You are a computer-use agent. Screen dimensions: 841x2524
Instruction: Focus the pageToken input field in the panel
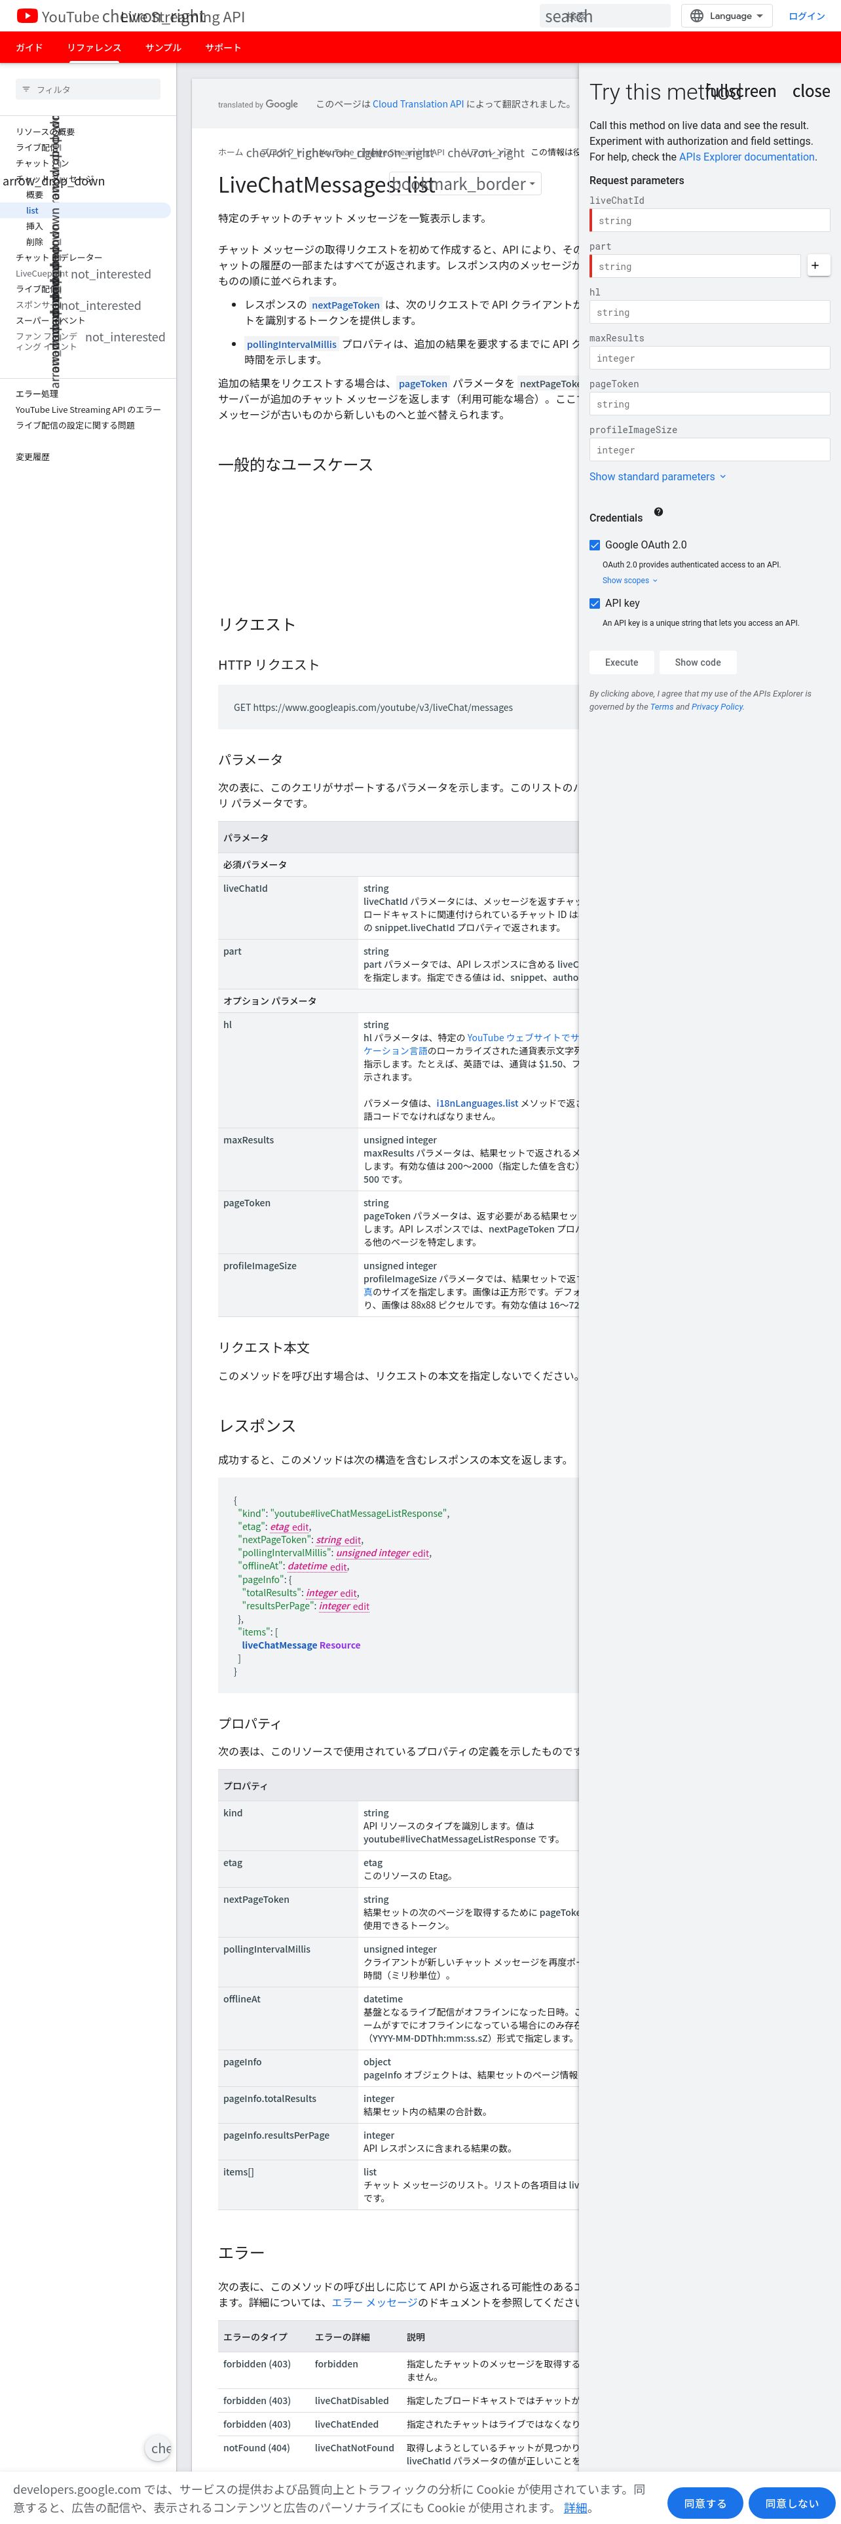pos(710,404)
